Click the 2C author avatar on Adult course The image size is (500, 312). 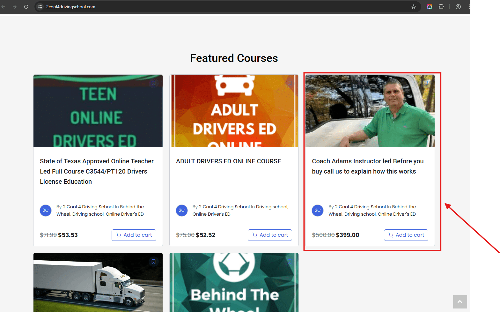point(182,211)
